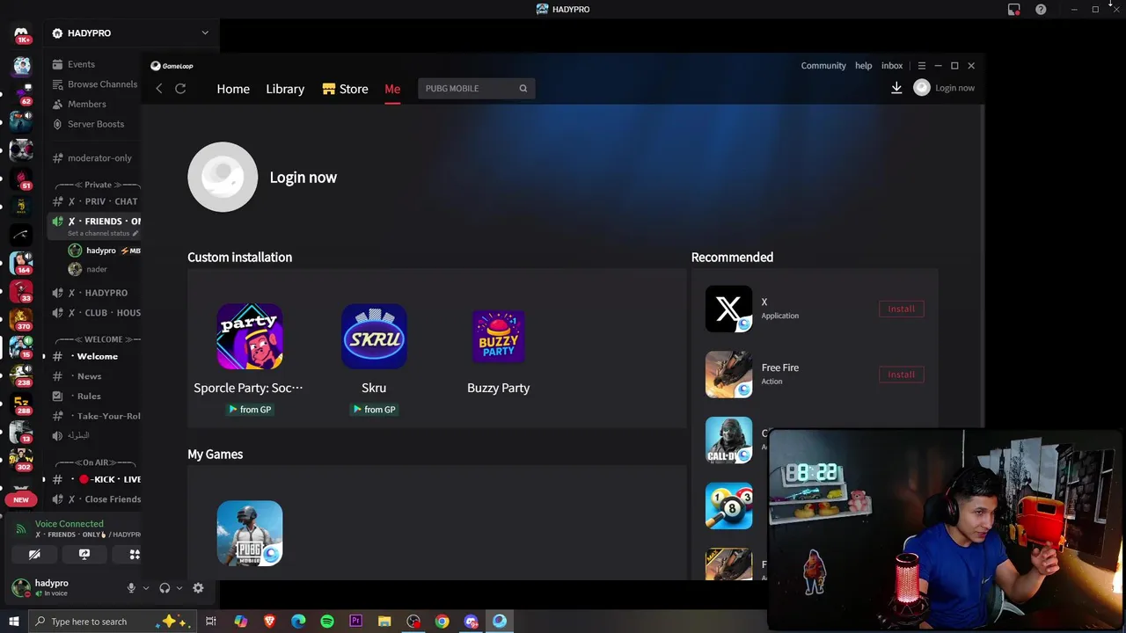Image resolution: width=1126 pixels, height=633 pixels.
Task: Switch to GameLoop Home tab
Action: click(233, 89)
